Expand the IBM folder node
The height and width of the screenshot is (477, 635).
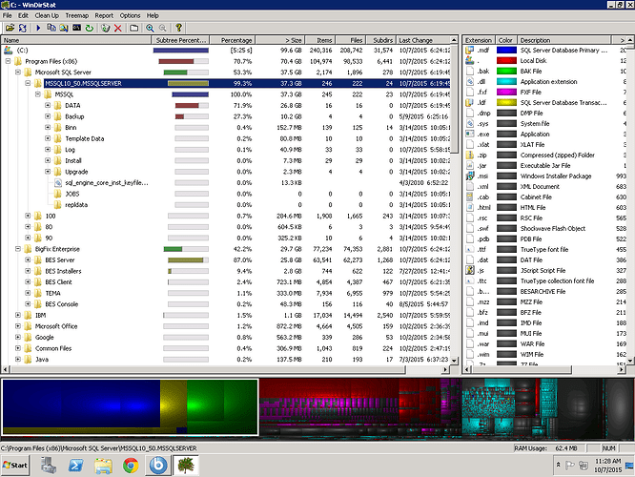pyautogui.click(x=18, y=315)
